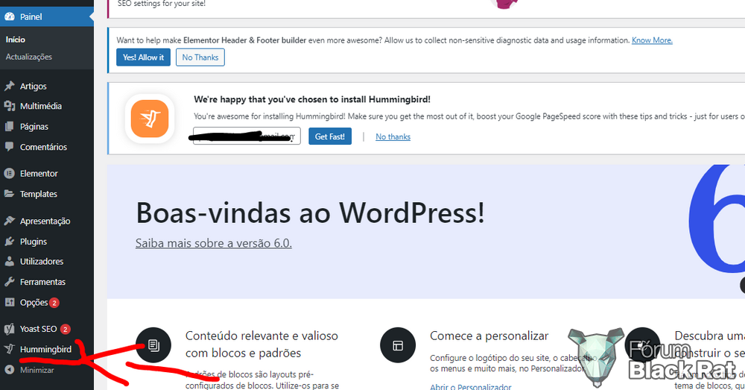Click the layout customize circle icon
The height and width of the screenshot is (390, 745).
coord(398,345)
